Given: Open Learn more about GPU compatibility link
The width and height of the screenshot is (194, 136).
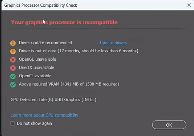Looking at the screenshot, I should tap(45, 115).
